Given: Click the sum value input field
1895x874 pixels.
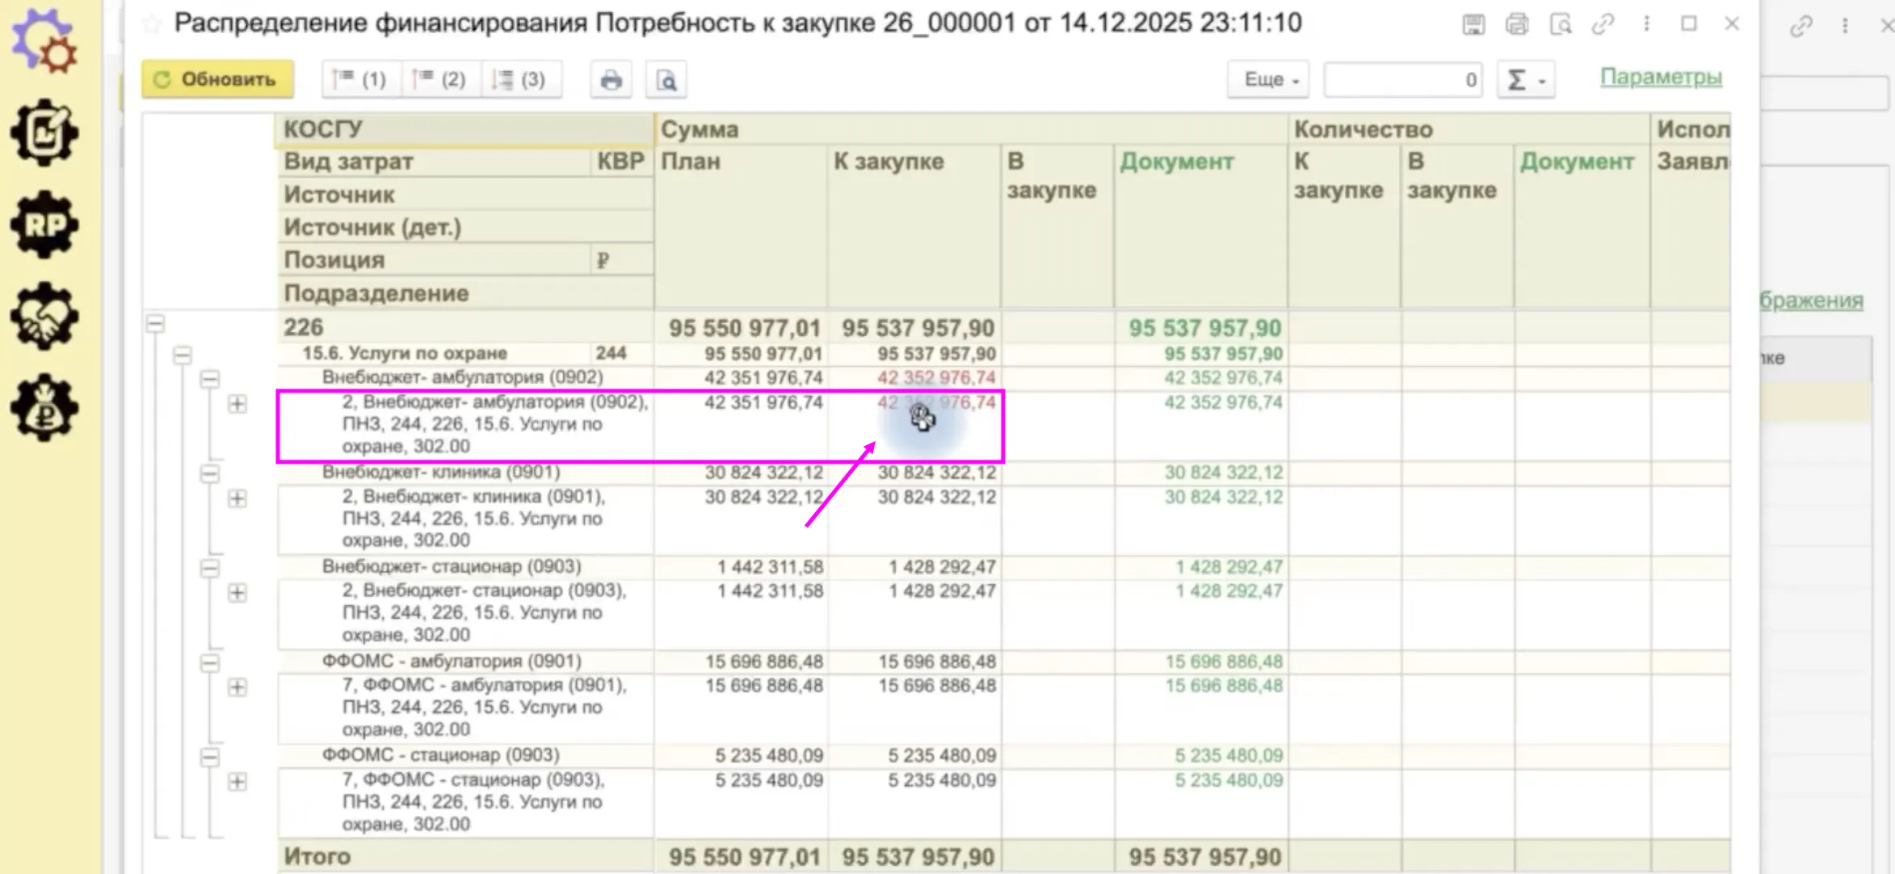Looking at the screenshot, I should [x=1403, y=80].
